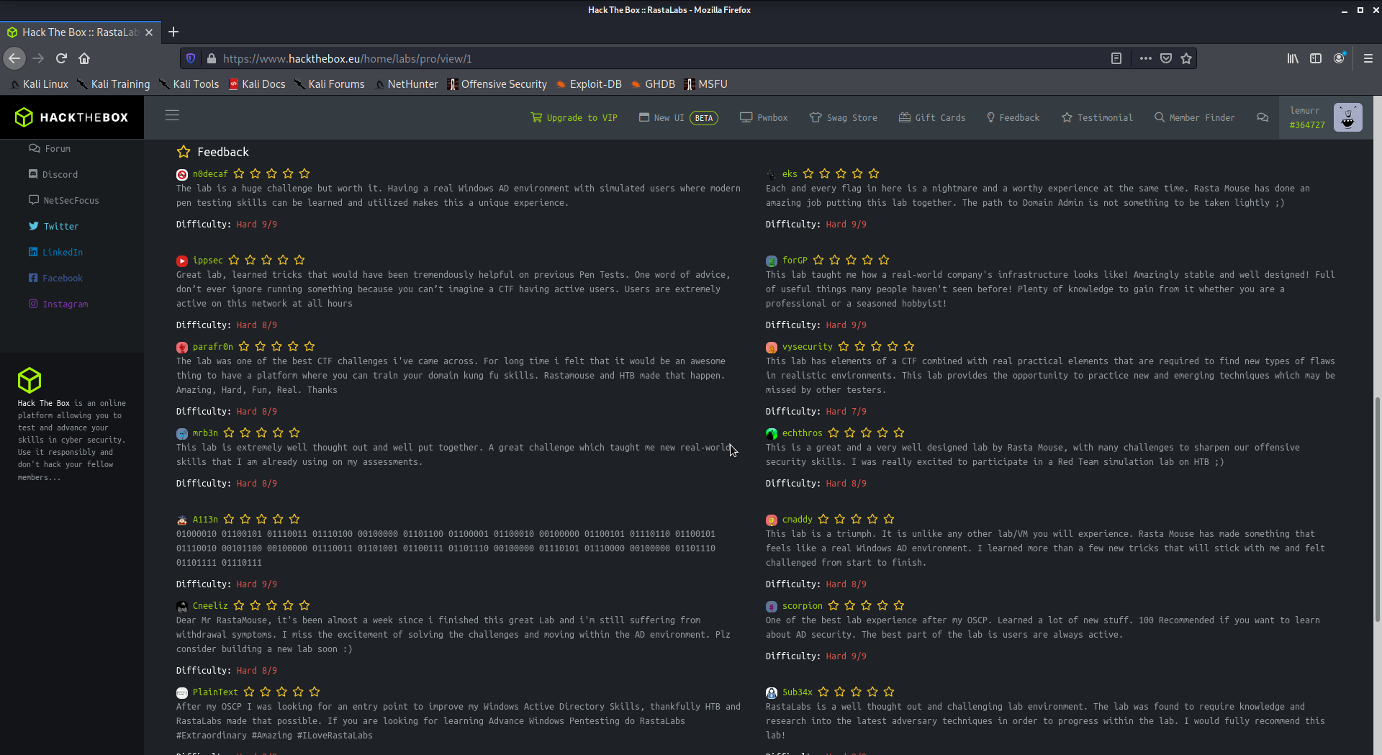
Task: Open NetSecFocus sidebar link
Action: pos(64,201)
